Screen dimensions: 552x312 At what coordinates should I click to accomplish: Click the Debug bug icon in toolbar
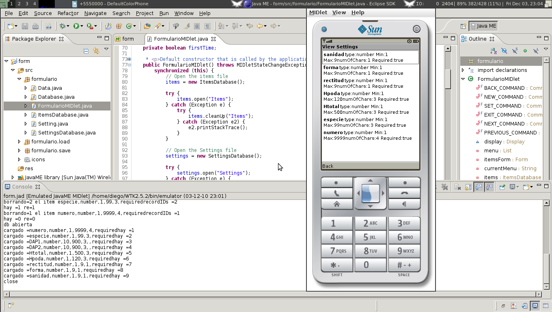click(x=63, y=26)
